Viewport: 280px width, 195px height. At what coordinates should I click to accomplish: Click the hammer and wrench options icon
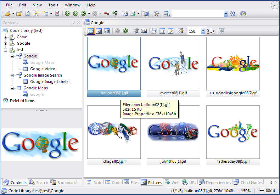[x=156, y=13]
